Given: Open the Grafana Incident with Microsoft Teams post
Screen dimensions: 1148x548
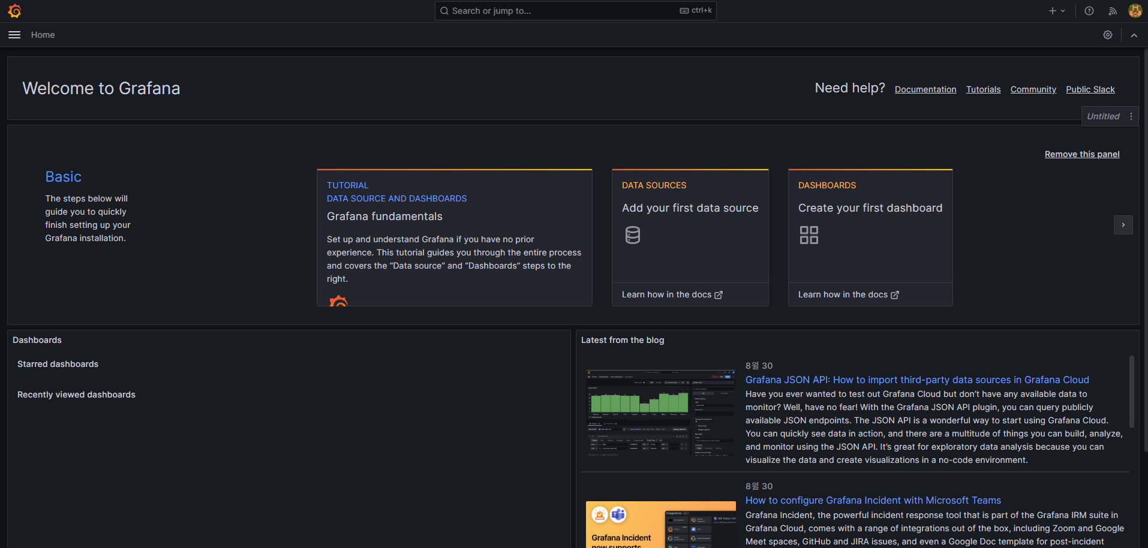Looking at the screenshot, I should 873,500.
